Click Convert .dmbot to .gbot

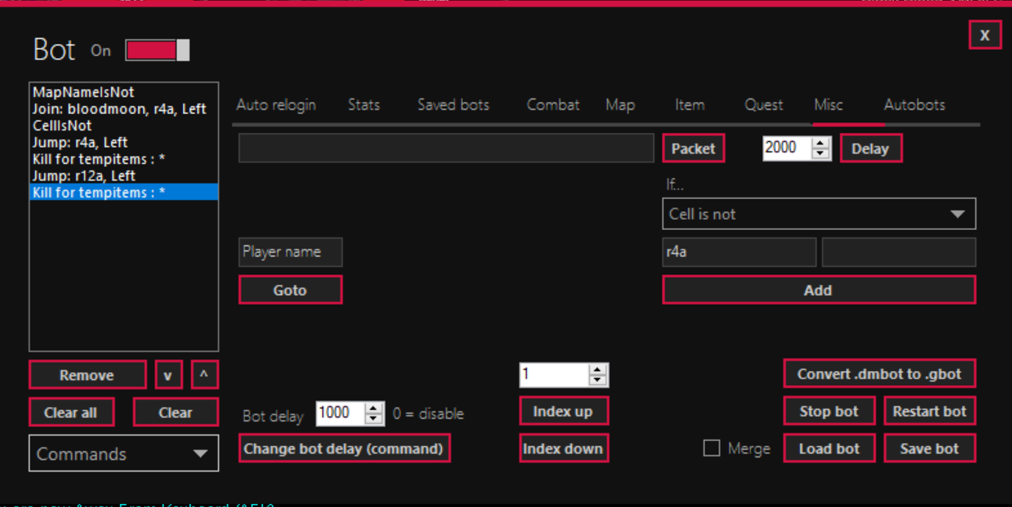tap(879, 374)
